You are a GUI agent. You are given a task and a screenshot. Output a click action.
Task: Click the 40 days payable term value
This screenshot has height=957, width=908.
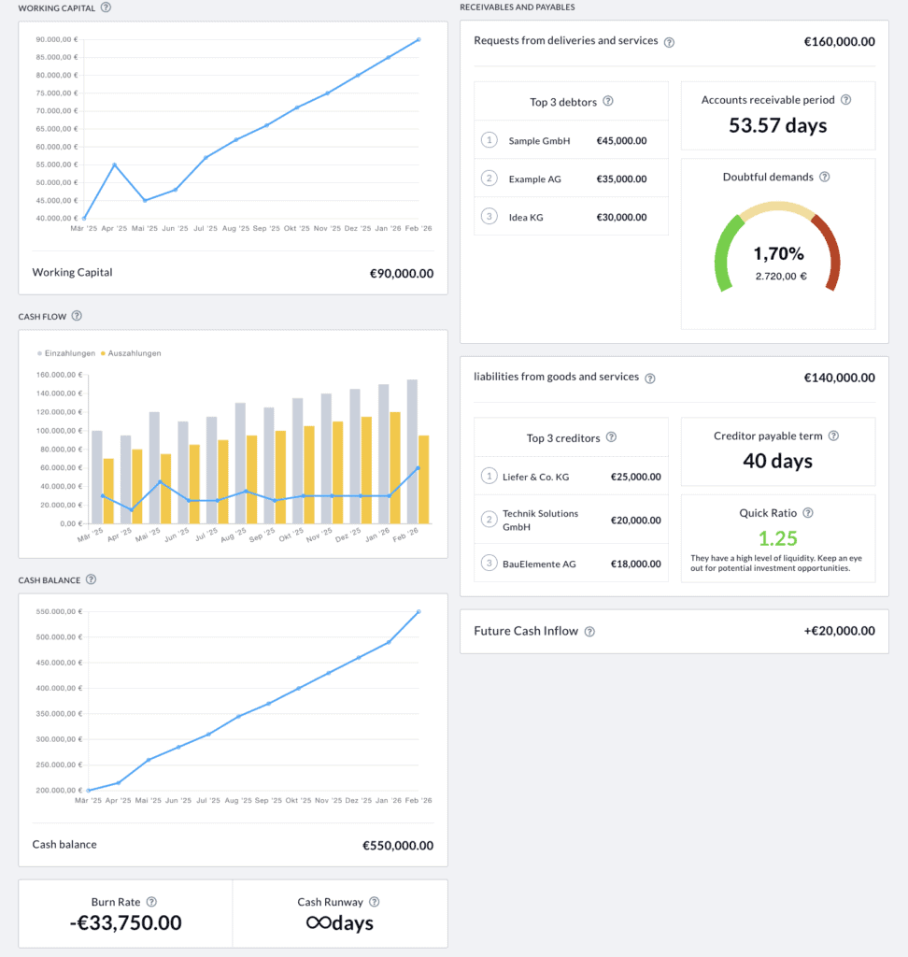click(778, 462)
